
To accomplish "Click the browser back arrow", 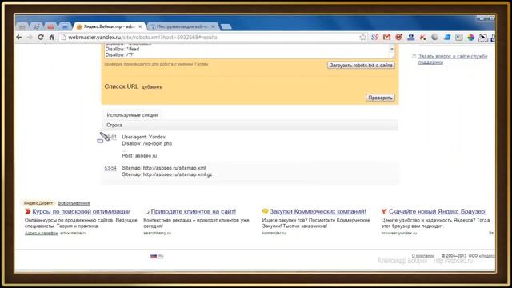I will click(19, 38).
